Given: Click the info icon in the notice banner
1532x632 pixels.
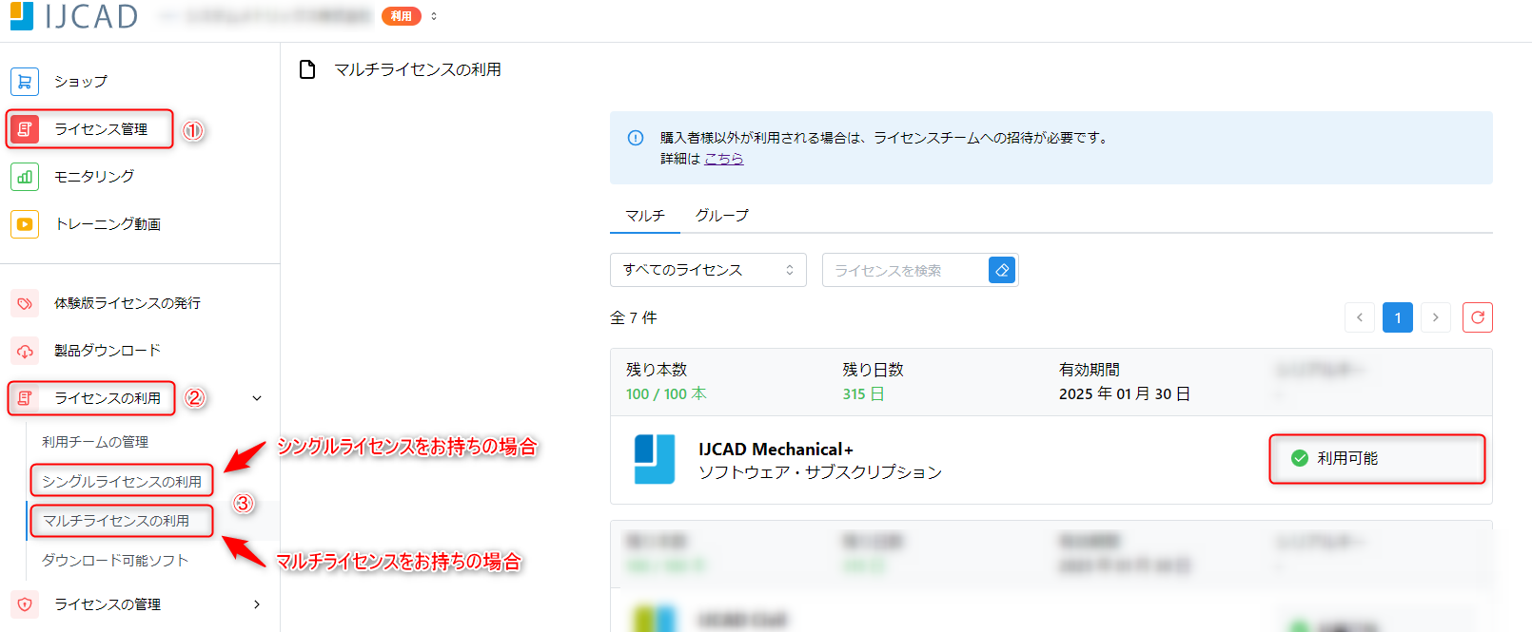Looking at the screenshot, I should [x=636, y=138].
